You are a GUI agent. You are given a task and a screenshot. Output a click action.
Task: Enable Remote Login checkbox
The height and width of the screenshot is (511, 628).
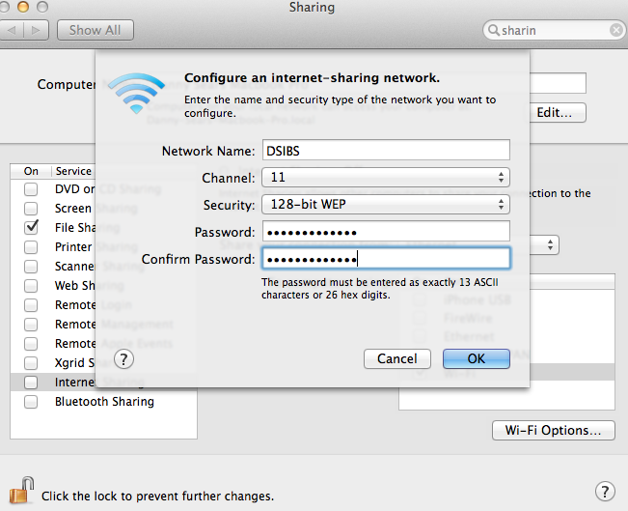click(31, 305)
